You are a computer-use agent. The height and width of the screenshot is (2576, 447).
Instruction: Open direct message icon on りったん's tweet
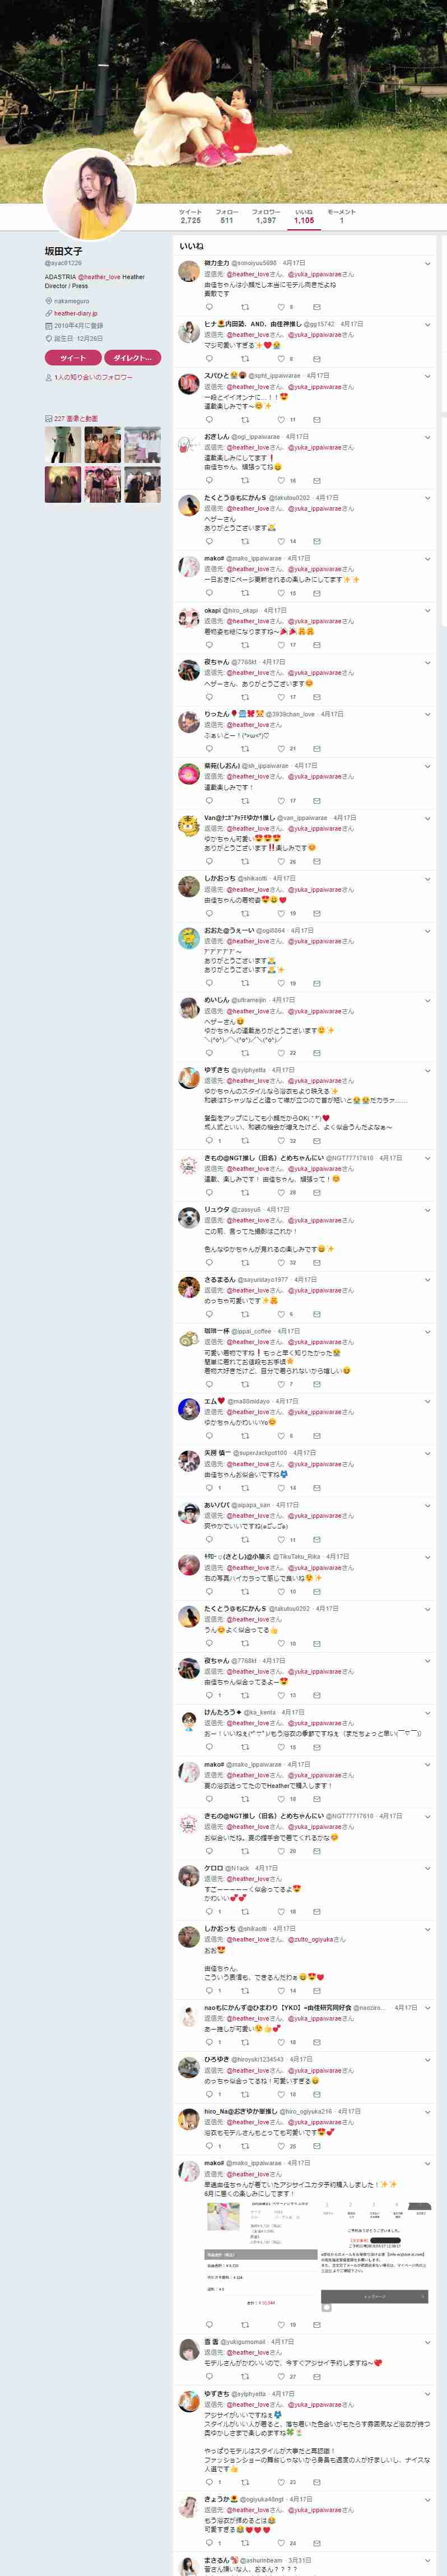tap(316, 748)
